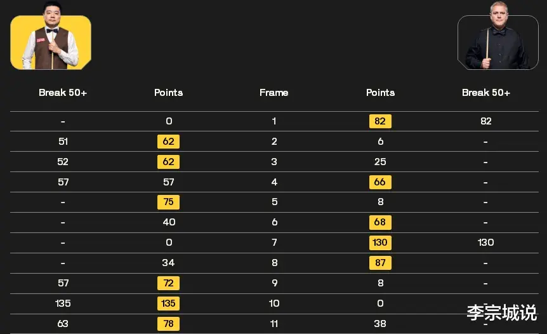Click the 130 break on the right side
547x334 pixels.
click(x=485, y=243)
